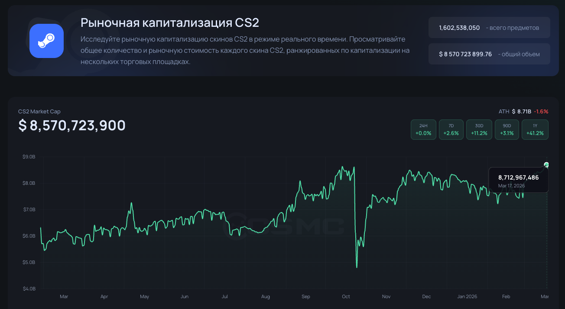Click the market cap value $8,570,723,900
Screen dimensions: 565x309
point(71,126)
